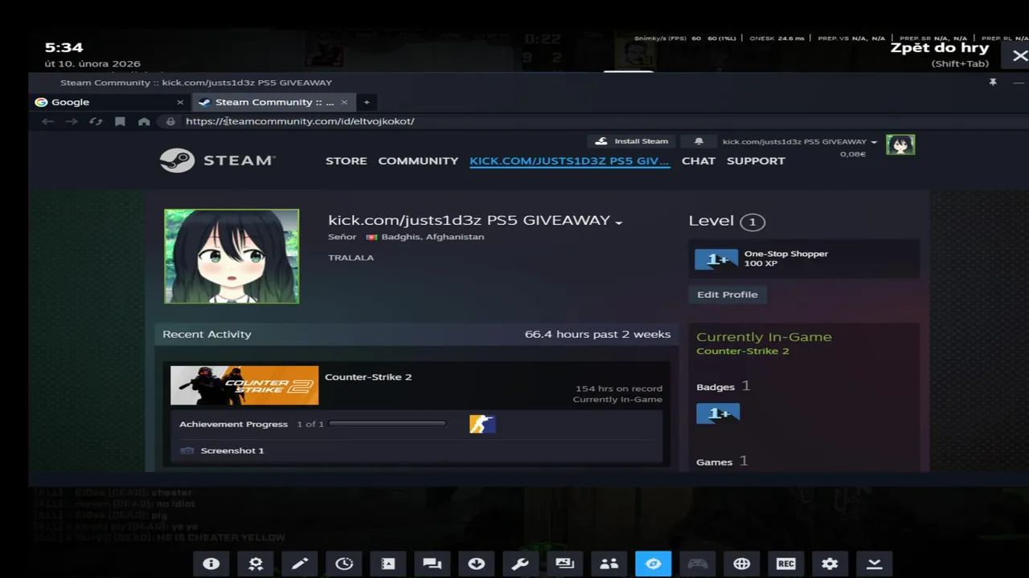
Task: Open the STORE menu
Action: point(346,161)
